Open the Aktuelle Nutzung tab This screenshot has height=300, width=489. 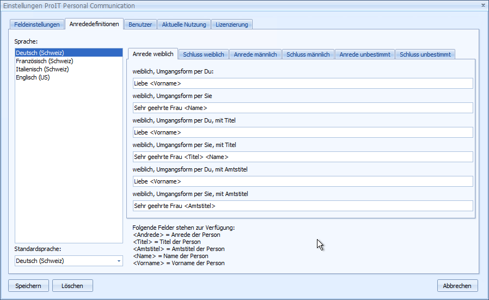pyautogui.click(x=184, y=25)
